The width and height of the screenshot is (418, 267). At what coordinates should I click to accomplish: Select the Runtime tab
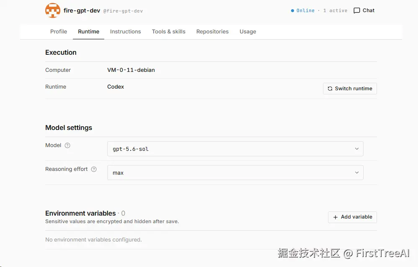[x=88, y=31]
